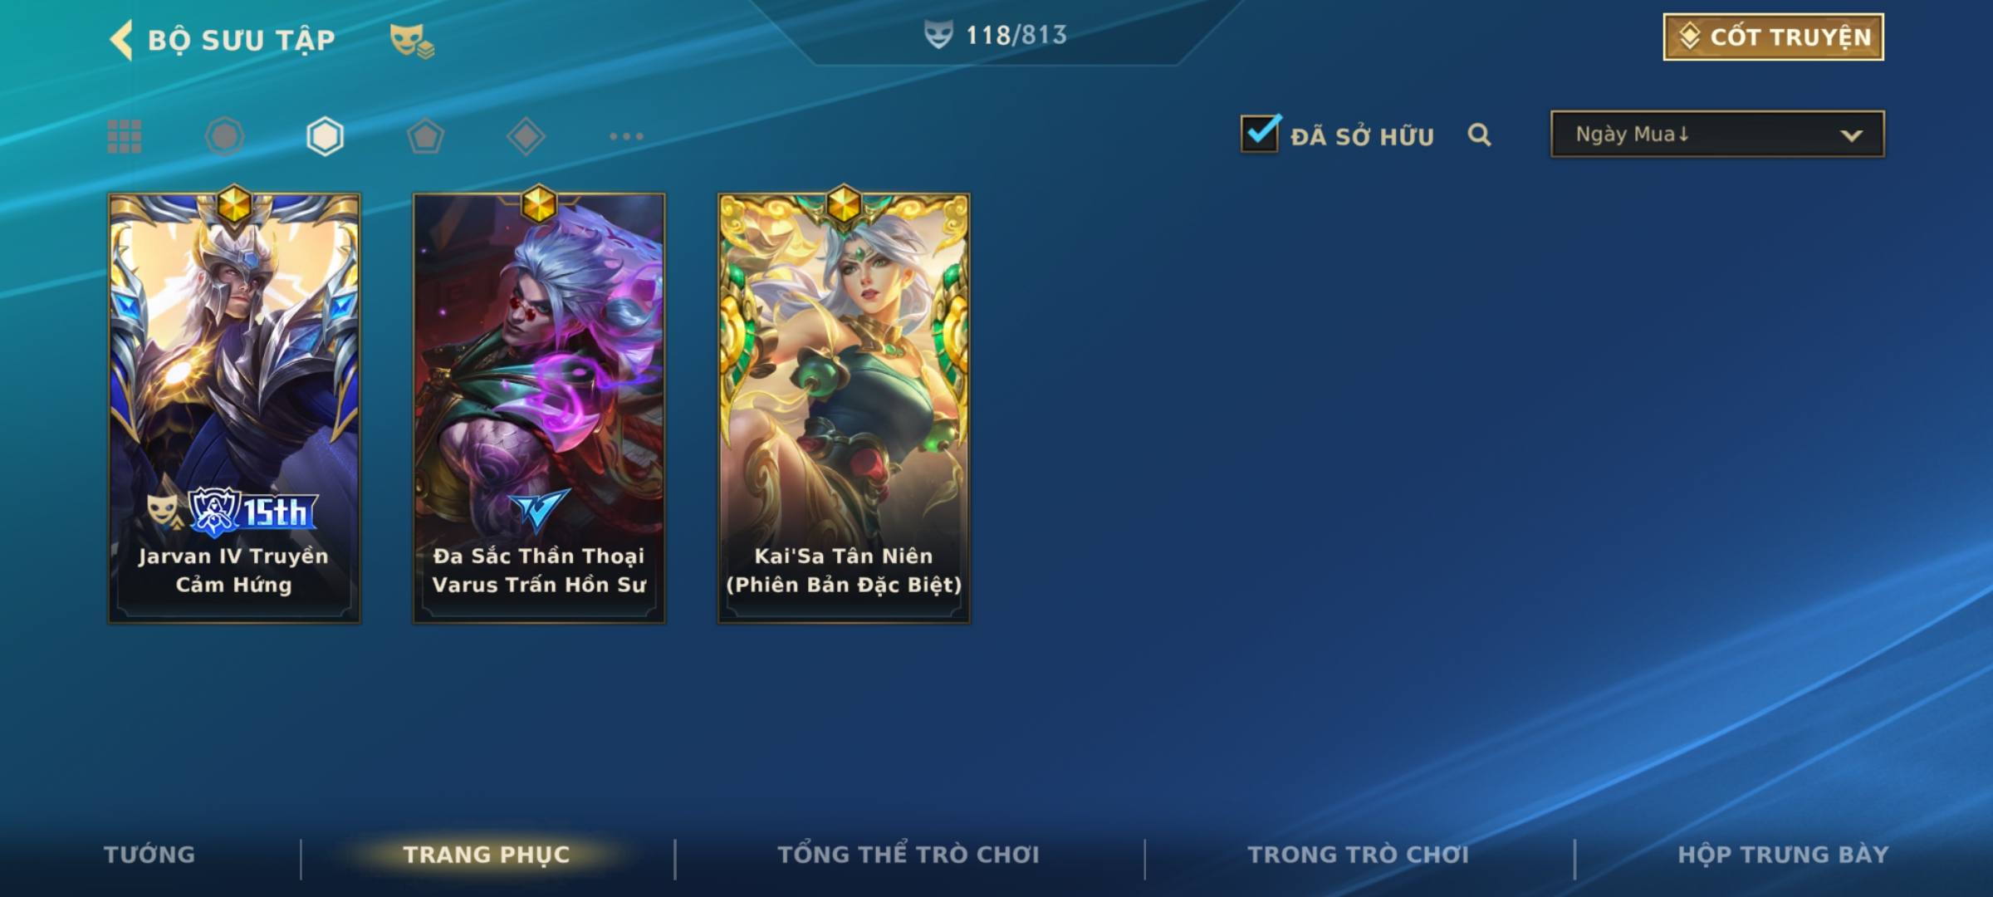Image resolution: width=1993 pixels, height=897 pixels.
Task: Select the hexagon rarity filter icon
Action: [325, 136]
